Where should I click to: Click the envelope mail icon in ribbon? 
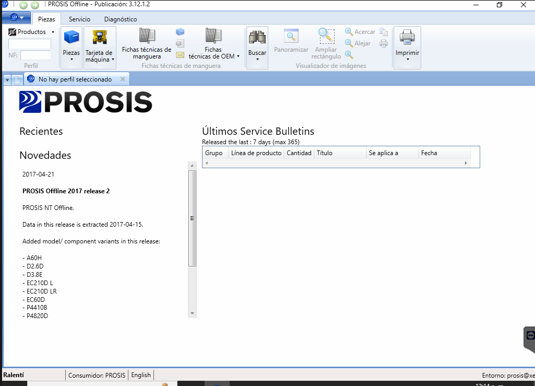pos(180,55)
